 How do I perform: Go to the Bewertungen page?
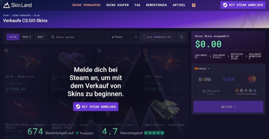tap(156, 5)
